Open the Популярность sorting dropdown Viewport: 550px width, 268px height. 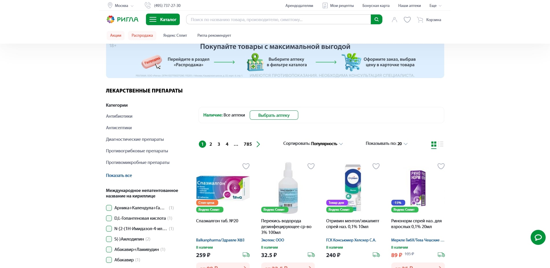tap(325, 144)
